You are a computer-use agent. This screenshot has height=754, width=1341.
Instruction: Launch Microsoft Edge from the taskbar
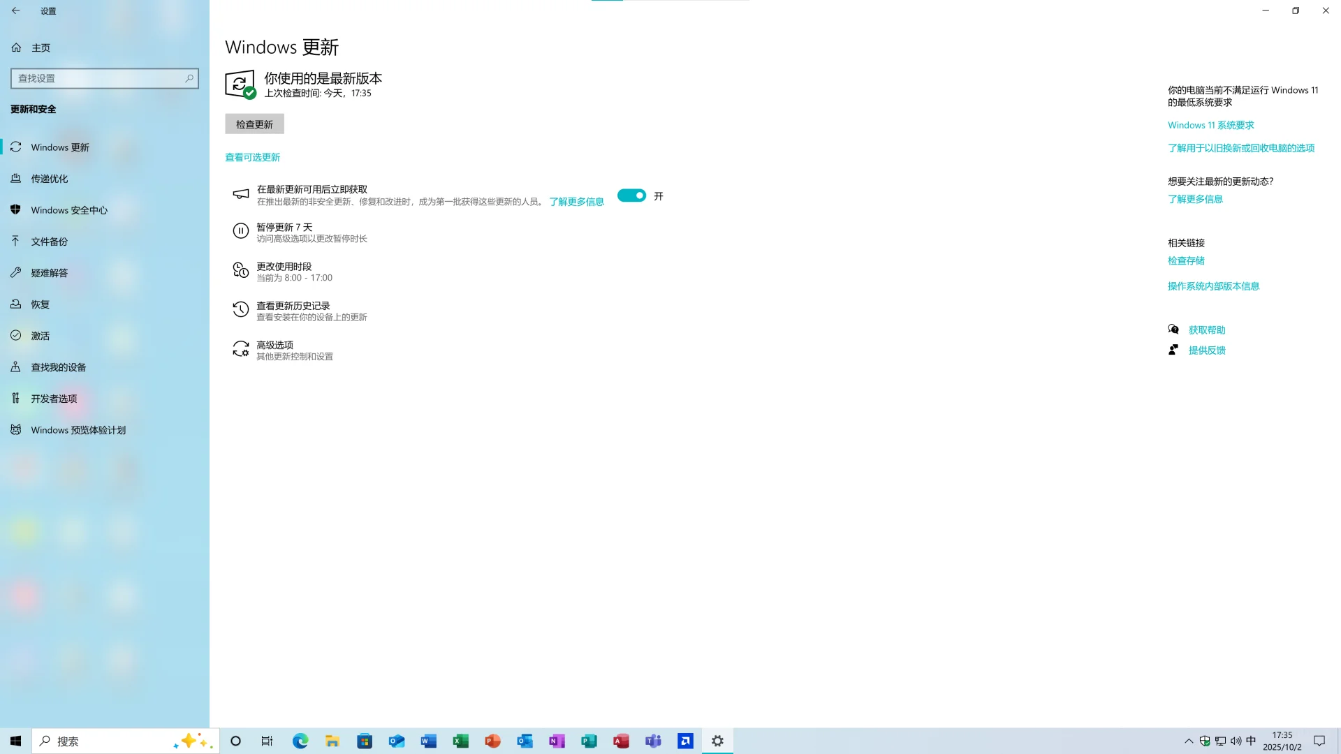pyautogui.click(x=300, y=741)
